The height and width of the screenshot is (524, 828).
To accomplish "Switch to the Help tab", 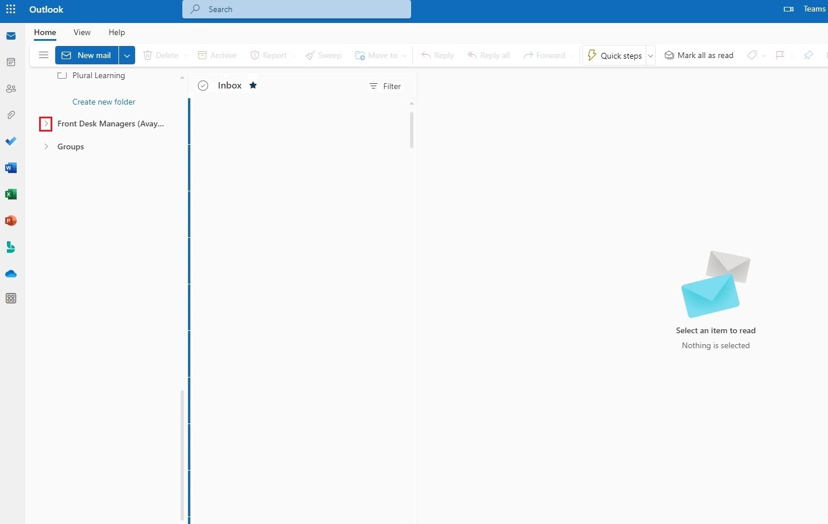I will pos(117,32).
